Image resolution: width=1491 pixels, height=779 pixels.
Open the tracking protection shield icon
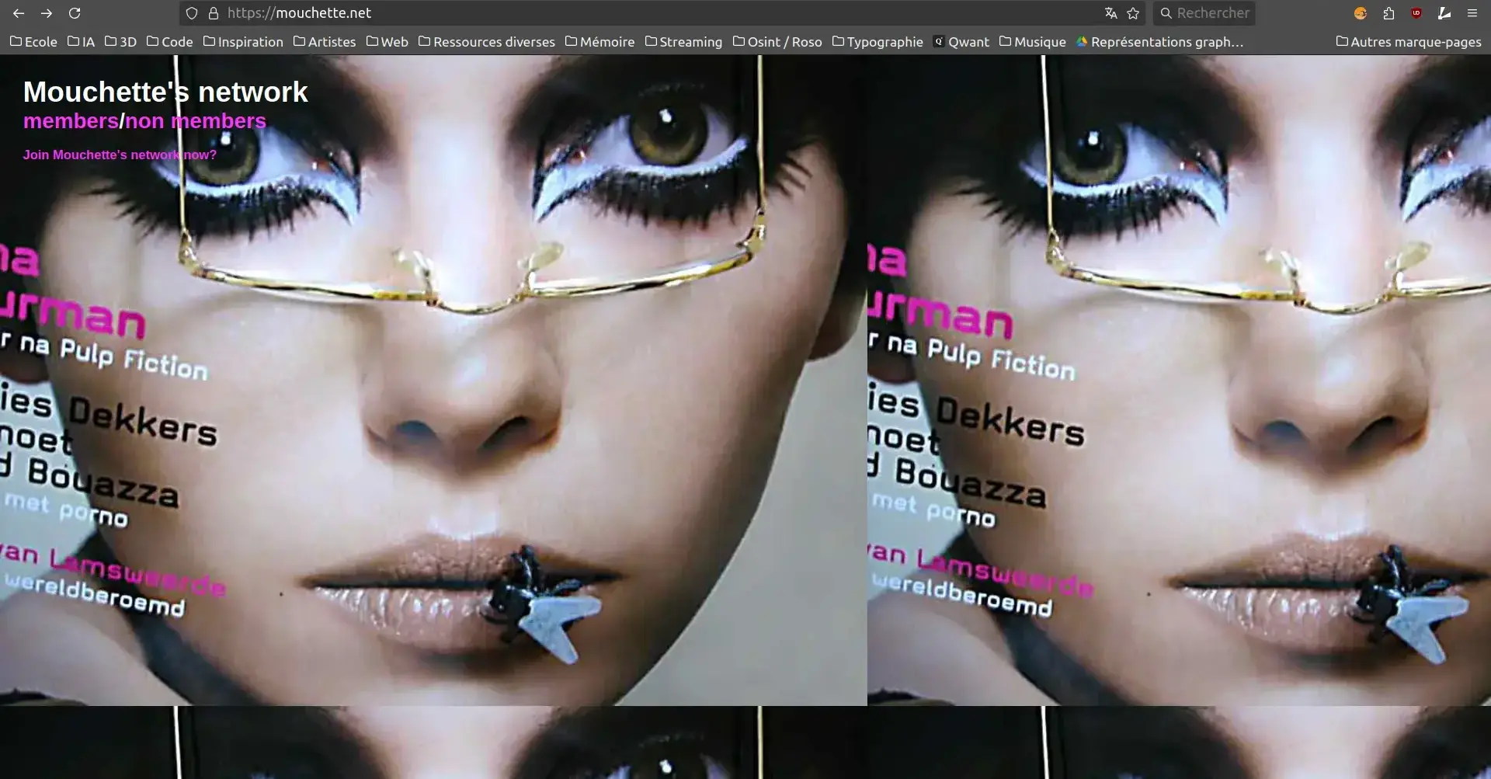192,13
